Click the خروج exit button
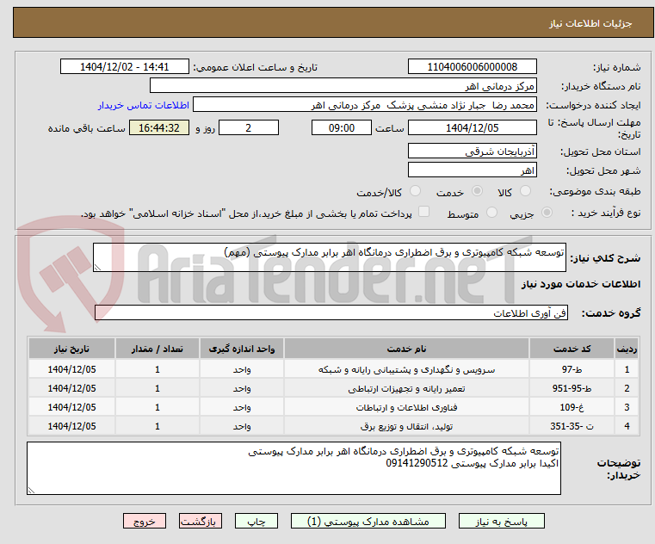Viewport: 655px width, 544px height. (x=144, y=521)
